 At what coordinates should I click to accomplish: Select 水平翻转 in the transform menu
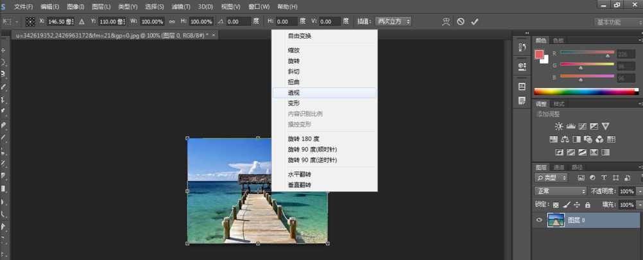[299, 175]
